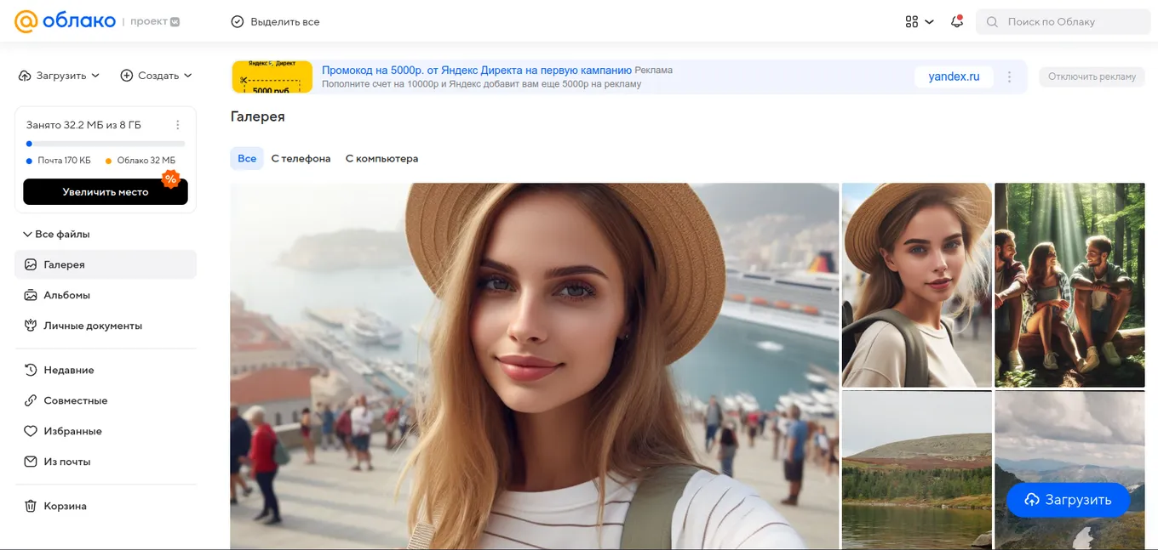Open Недавние recent files
Screen dimensions: 1158x550
pyautogui.click(x=68, y=370)
